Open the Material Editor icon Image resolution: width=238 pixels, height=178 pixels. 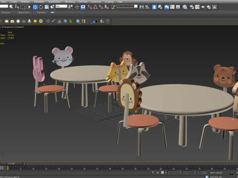pyautogui.click(x=185, y=7)
